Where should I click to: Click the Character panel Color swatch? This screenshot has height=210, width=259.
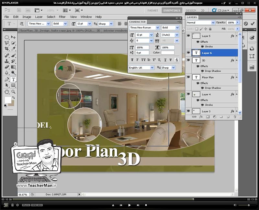pyautogui.click(x=168, y=53)
